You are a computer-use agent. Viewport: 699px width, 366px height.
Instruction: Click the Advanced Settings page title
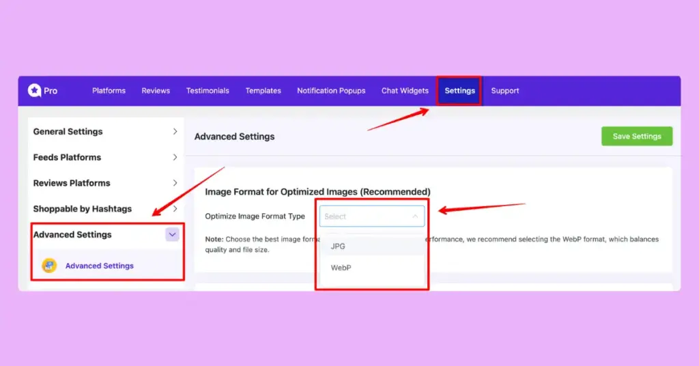point(235,137)
